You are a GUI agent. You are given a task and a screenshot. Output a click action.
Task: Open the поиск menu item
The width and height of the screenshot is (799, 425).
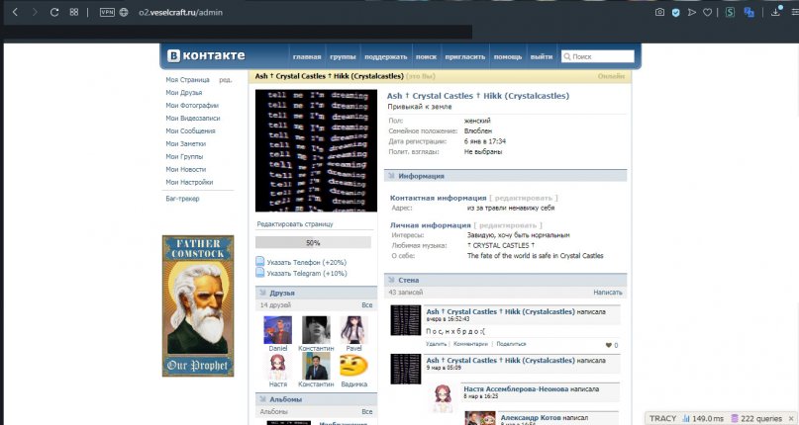click(426, 57)
